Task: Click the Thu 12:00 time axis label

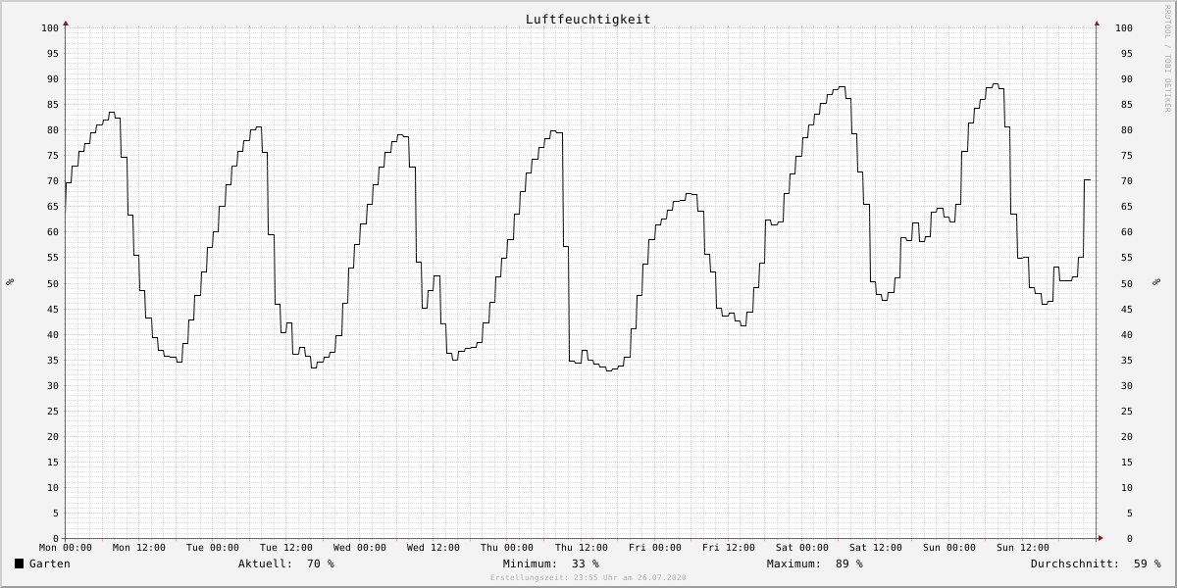Action: 581,548
